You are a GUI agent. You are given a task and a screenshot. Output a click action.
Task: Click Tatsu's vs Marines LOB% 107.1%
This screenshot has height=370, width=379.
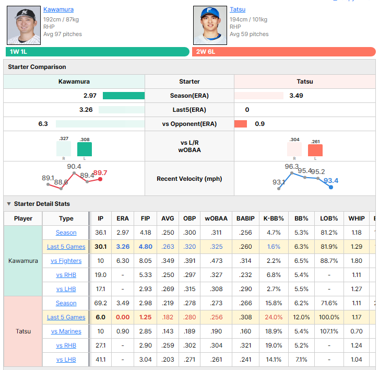[329, 331]
